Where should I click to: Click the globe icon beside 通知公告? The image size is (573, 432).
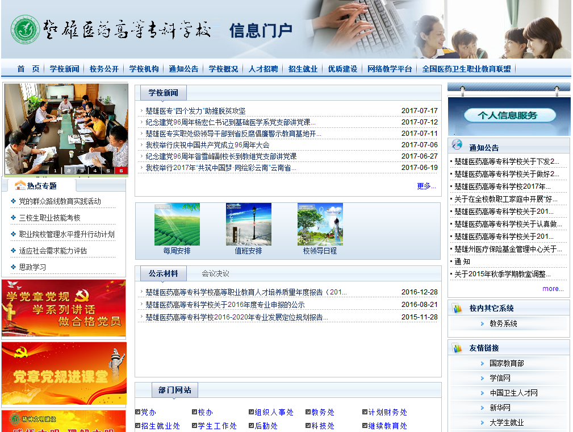click(x=457, y=146)
